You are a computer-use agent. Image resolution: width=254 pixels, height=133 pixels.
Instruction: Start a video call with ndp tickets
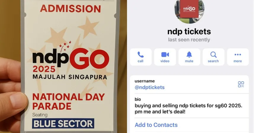pyautogui.click(x=165, y=57)
